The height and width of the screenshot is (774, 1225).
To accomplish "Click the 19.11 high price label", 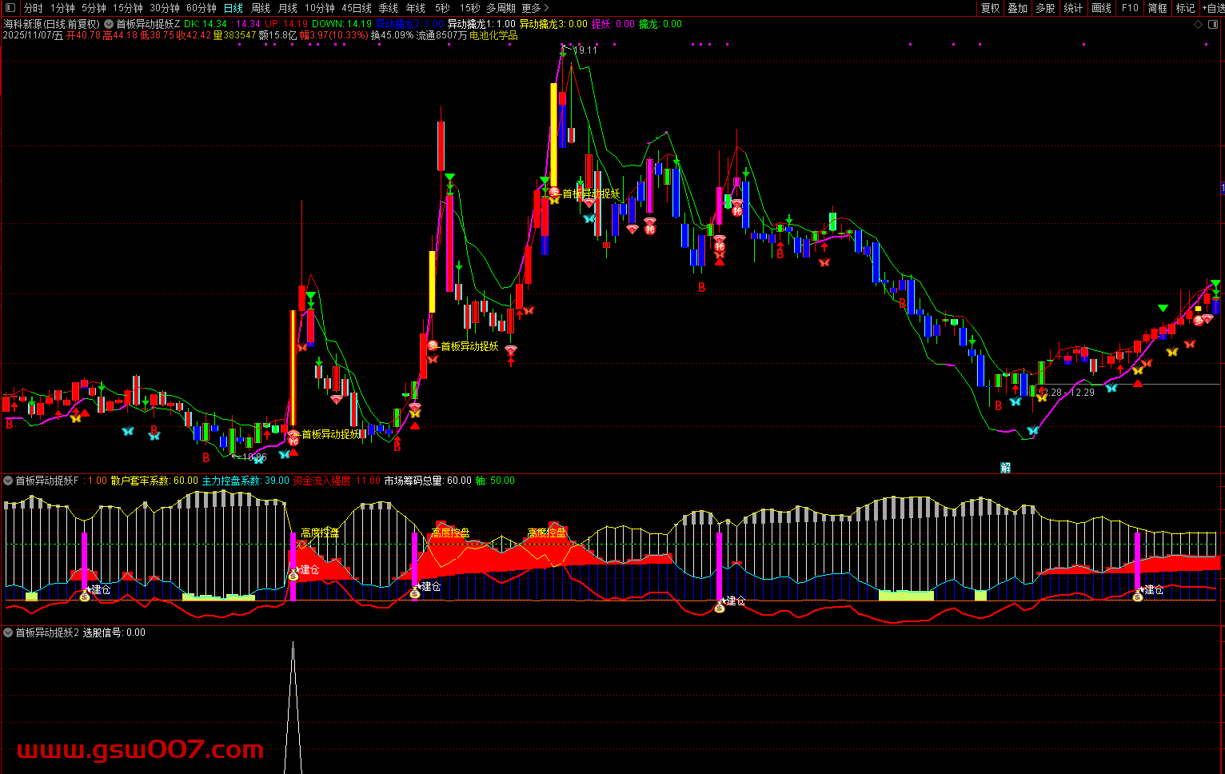I will coord(585,50).
